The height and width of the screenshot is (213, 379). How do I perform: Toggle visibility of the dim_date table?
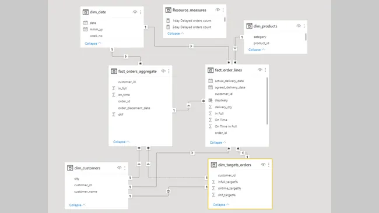pyautogui.click(x=135, y=12)
